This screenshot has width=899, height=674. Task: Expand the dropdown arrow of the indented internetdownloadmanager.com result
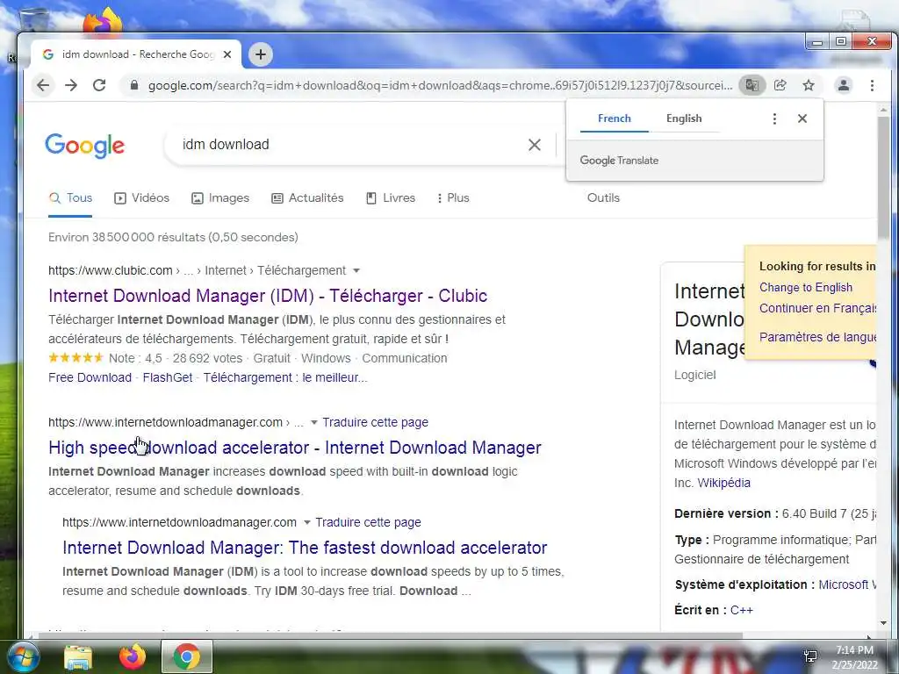(x=306, y=523)
